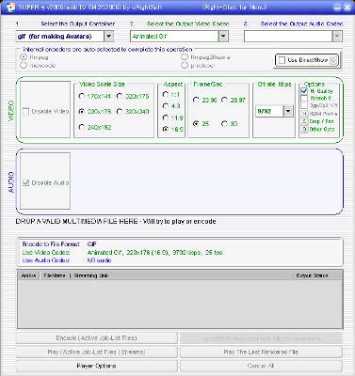The height and width of the screenshot is (376, 355).
Task: Click the Encode to File Format label
Action: click(x=51, y=243)
